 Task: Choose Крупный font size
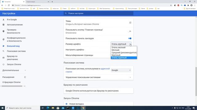tap(124, 55)
